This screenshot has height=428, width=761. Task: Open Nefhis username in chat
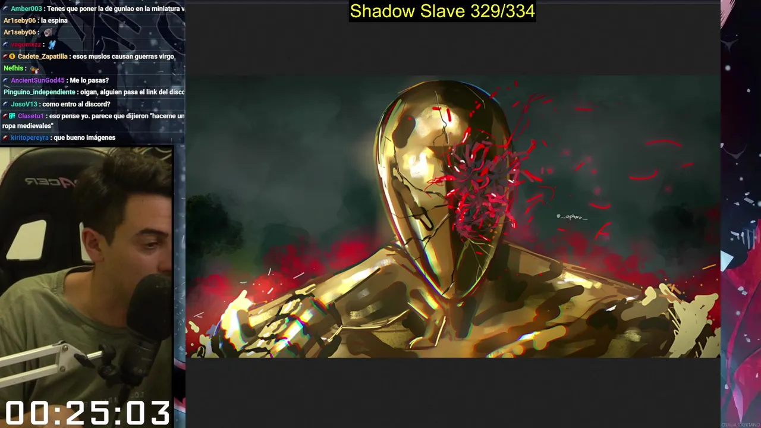[x=13, y=68]
